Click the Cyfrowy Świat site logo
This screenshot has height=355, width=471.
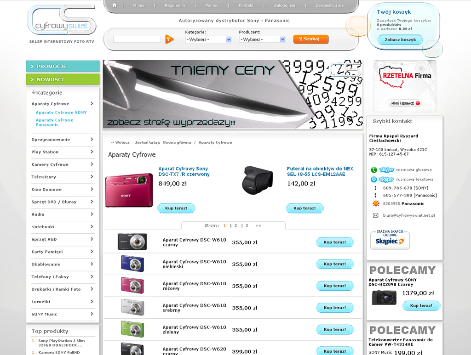[x=62, y=22]
